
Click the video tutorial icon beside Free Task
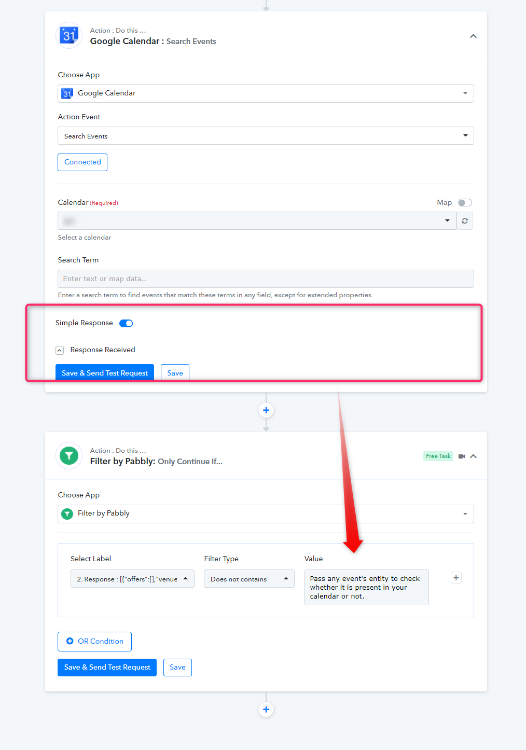tap(462, 456)
